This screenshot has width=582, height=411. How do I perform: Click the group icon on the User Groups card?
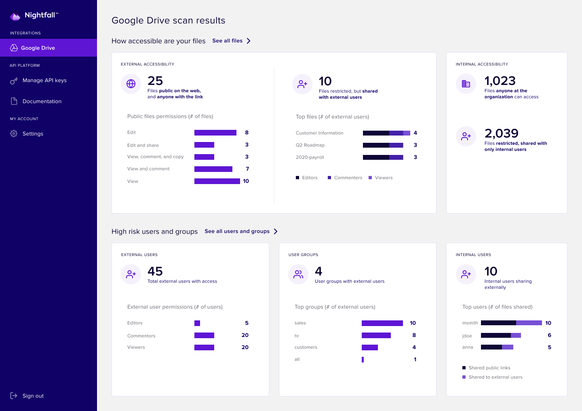[x=298, y=274]
